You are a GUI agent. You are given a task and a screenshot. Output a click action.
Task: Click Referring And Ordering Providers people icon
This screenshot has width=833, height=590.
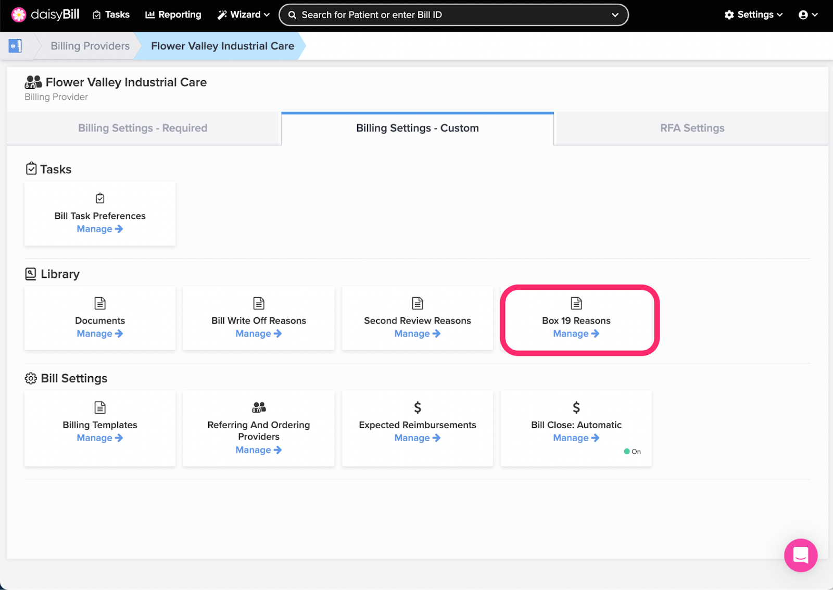pyautogui.click(x=259, y=407)
